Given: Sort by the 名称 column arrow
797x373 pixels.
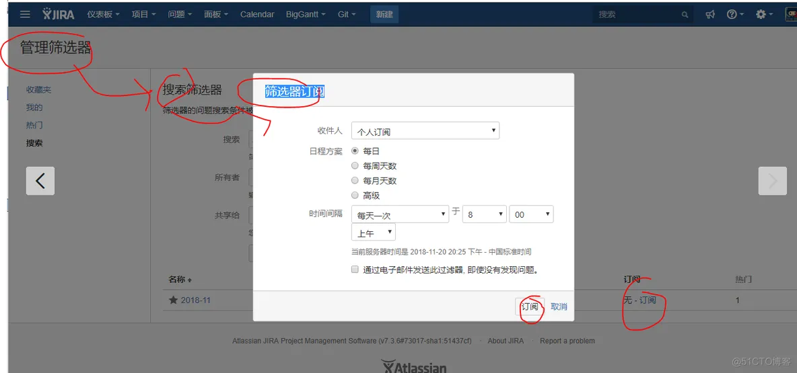Looking at the screenshot, I should (x=190, y=280).
